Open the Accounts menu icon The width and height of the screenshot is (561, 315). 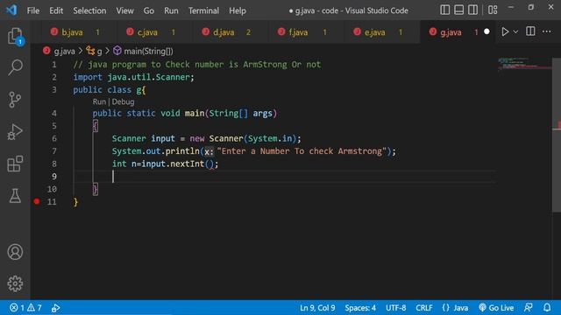[15, 252]
